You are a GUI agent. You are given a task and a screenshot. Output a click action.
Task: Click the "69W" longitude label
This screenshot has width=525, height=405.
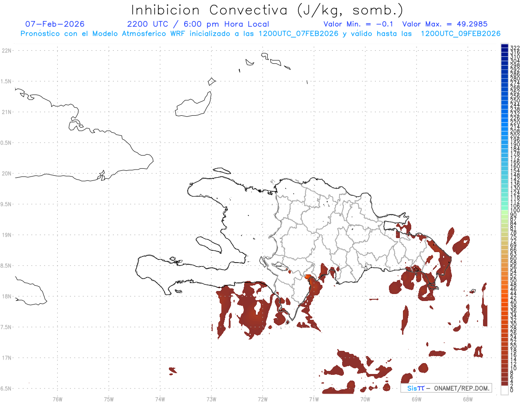coord(416,399)
